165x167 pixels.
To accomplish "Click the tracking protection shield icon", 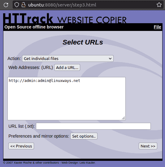I will 17,5.
